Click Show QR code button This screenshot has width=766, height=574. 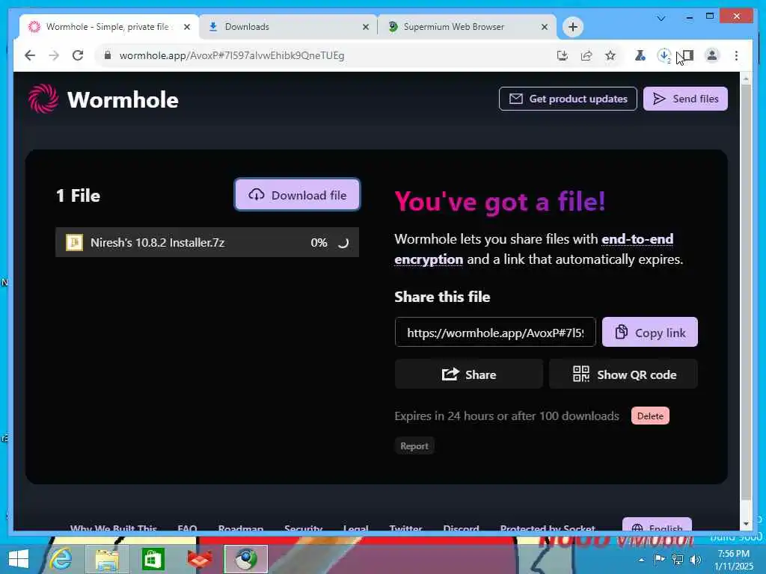623,374
